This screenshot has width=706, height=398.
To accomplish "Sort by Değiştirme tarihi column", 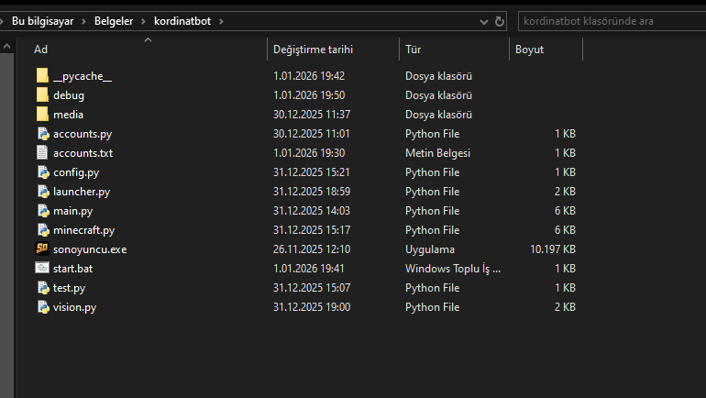I will click(313, 50).
